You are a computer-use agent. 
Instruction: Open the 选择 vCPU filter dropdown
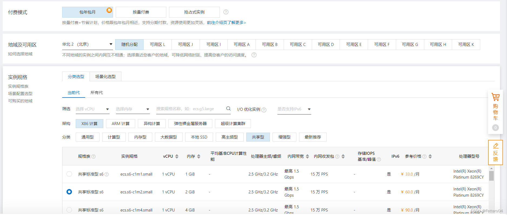coord(92,109)
